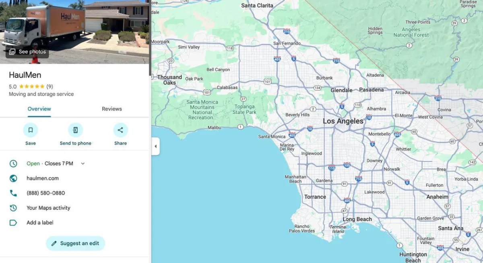Click Torrance label on map

[x=315, y=197]
